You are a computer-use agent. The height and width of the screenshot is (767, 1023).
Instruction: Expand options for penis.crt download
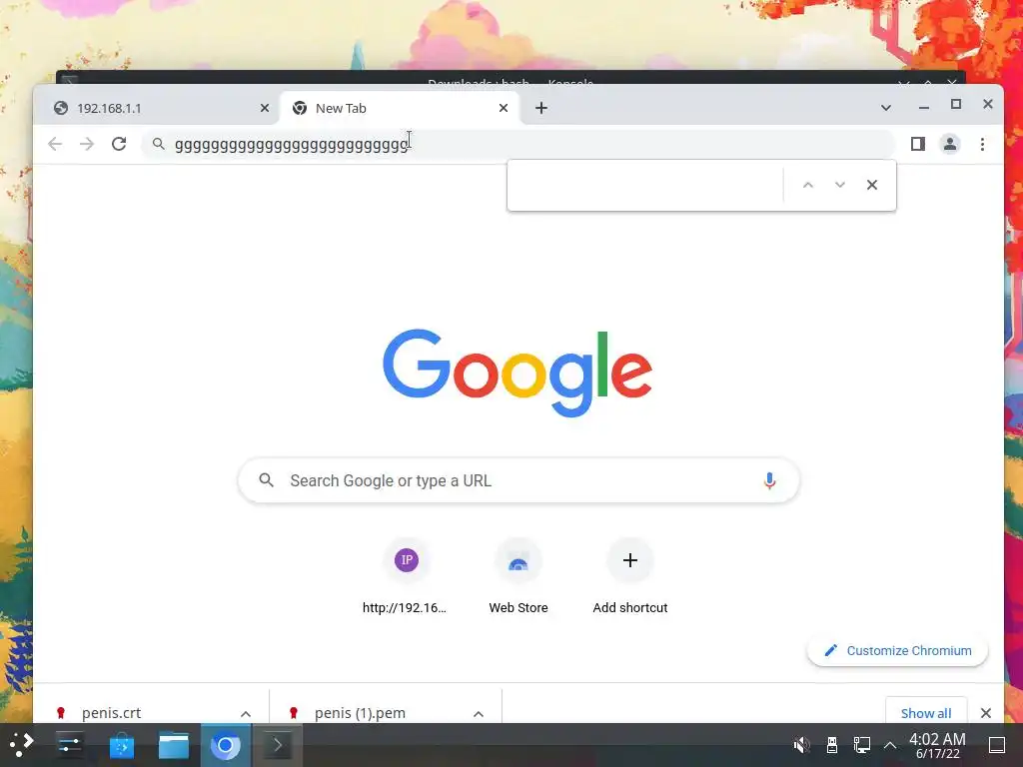point(246,713)
